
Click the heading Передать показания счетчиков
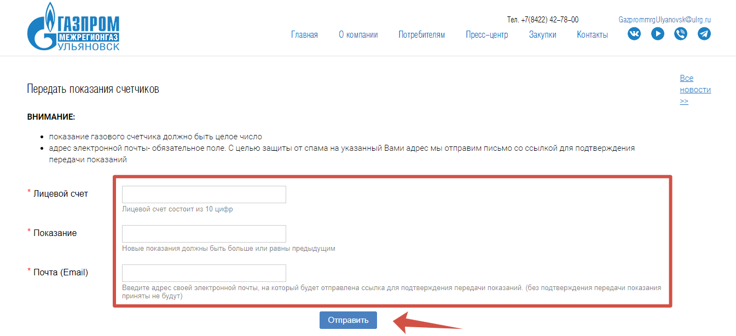(x=93, y=89)
